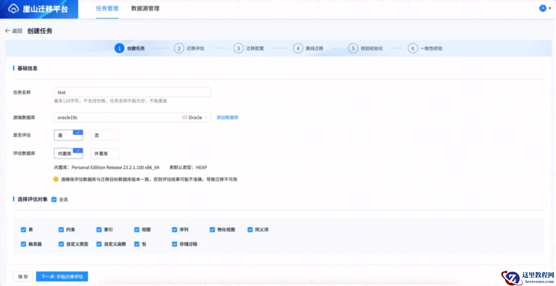Image resolution: width=556 pixels, height=286 pixels.
Task: Uncheck the 触发器 checkbox
Action: point(24,244)
